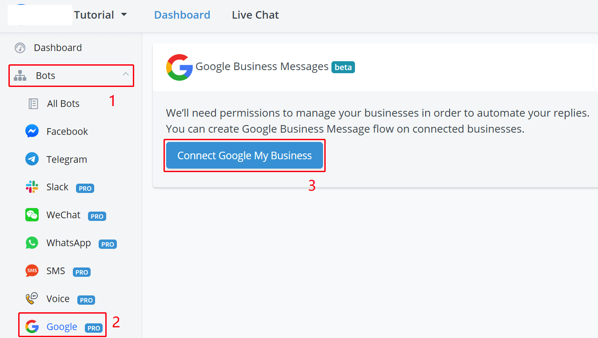598x338 pixels.
Task: Collapse the Bots menu chevron
Action: pyautogui.click(x=126, y=74)
